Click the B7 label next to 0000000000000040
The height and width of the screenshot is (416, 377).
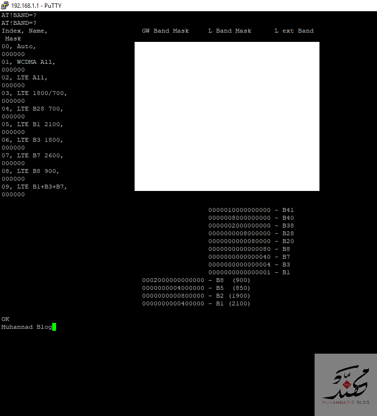pos(286,257)
